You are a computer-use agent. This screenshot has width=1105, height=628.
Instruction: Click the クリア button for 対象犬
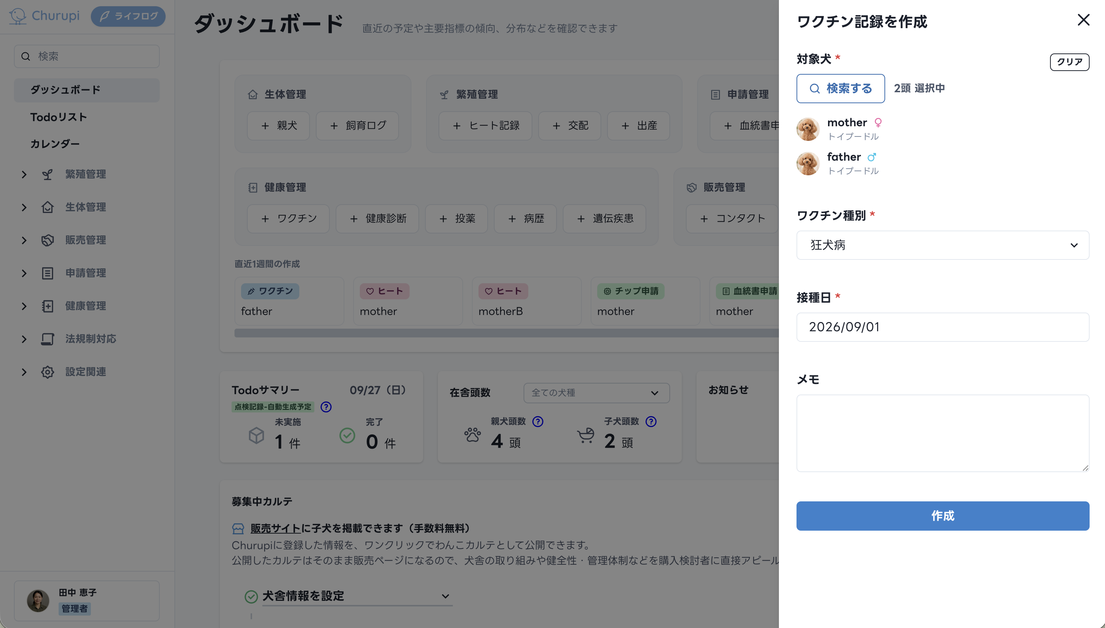[x=1069, y=62]
